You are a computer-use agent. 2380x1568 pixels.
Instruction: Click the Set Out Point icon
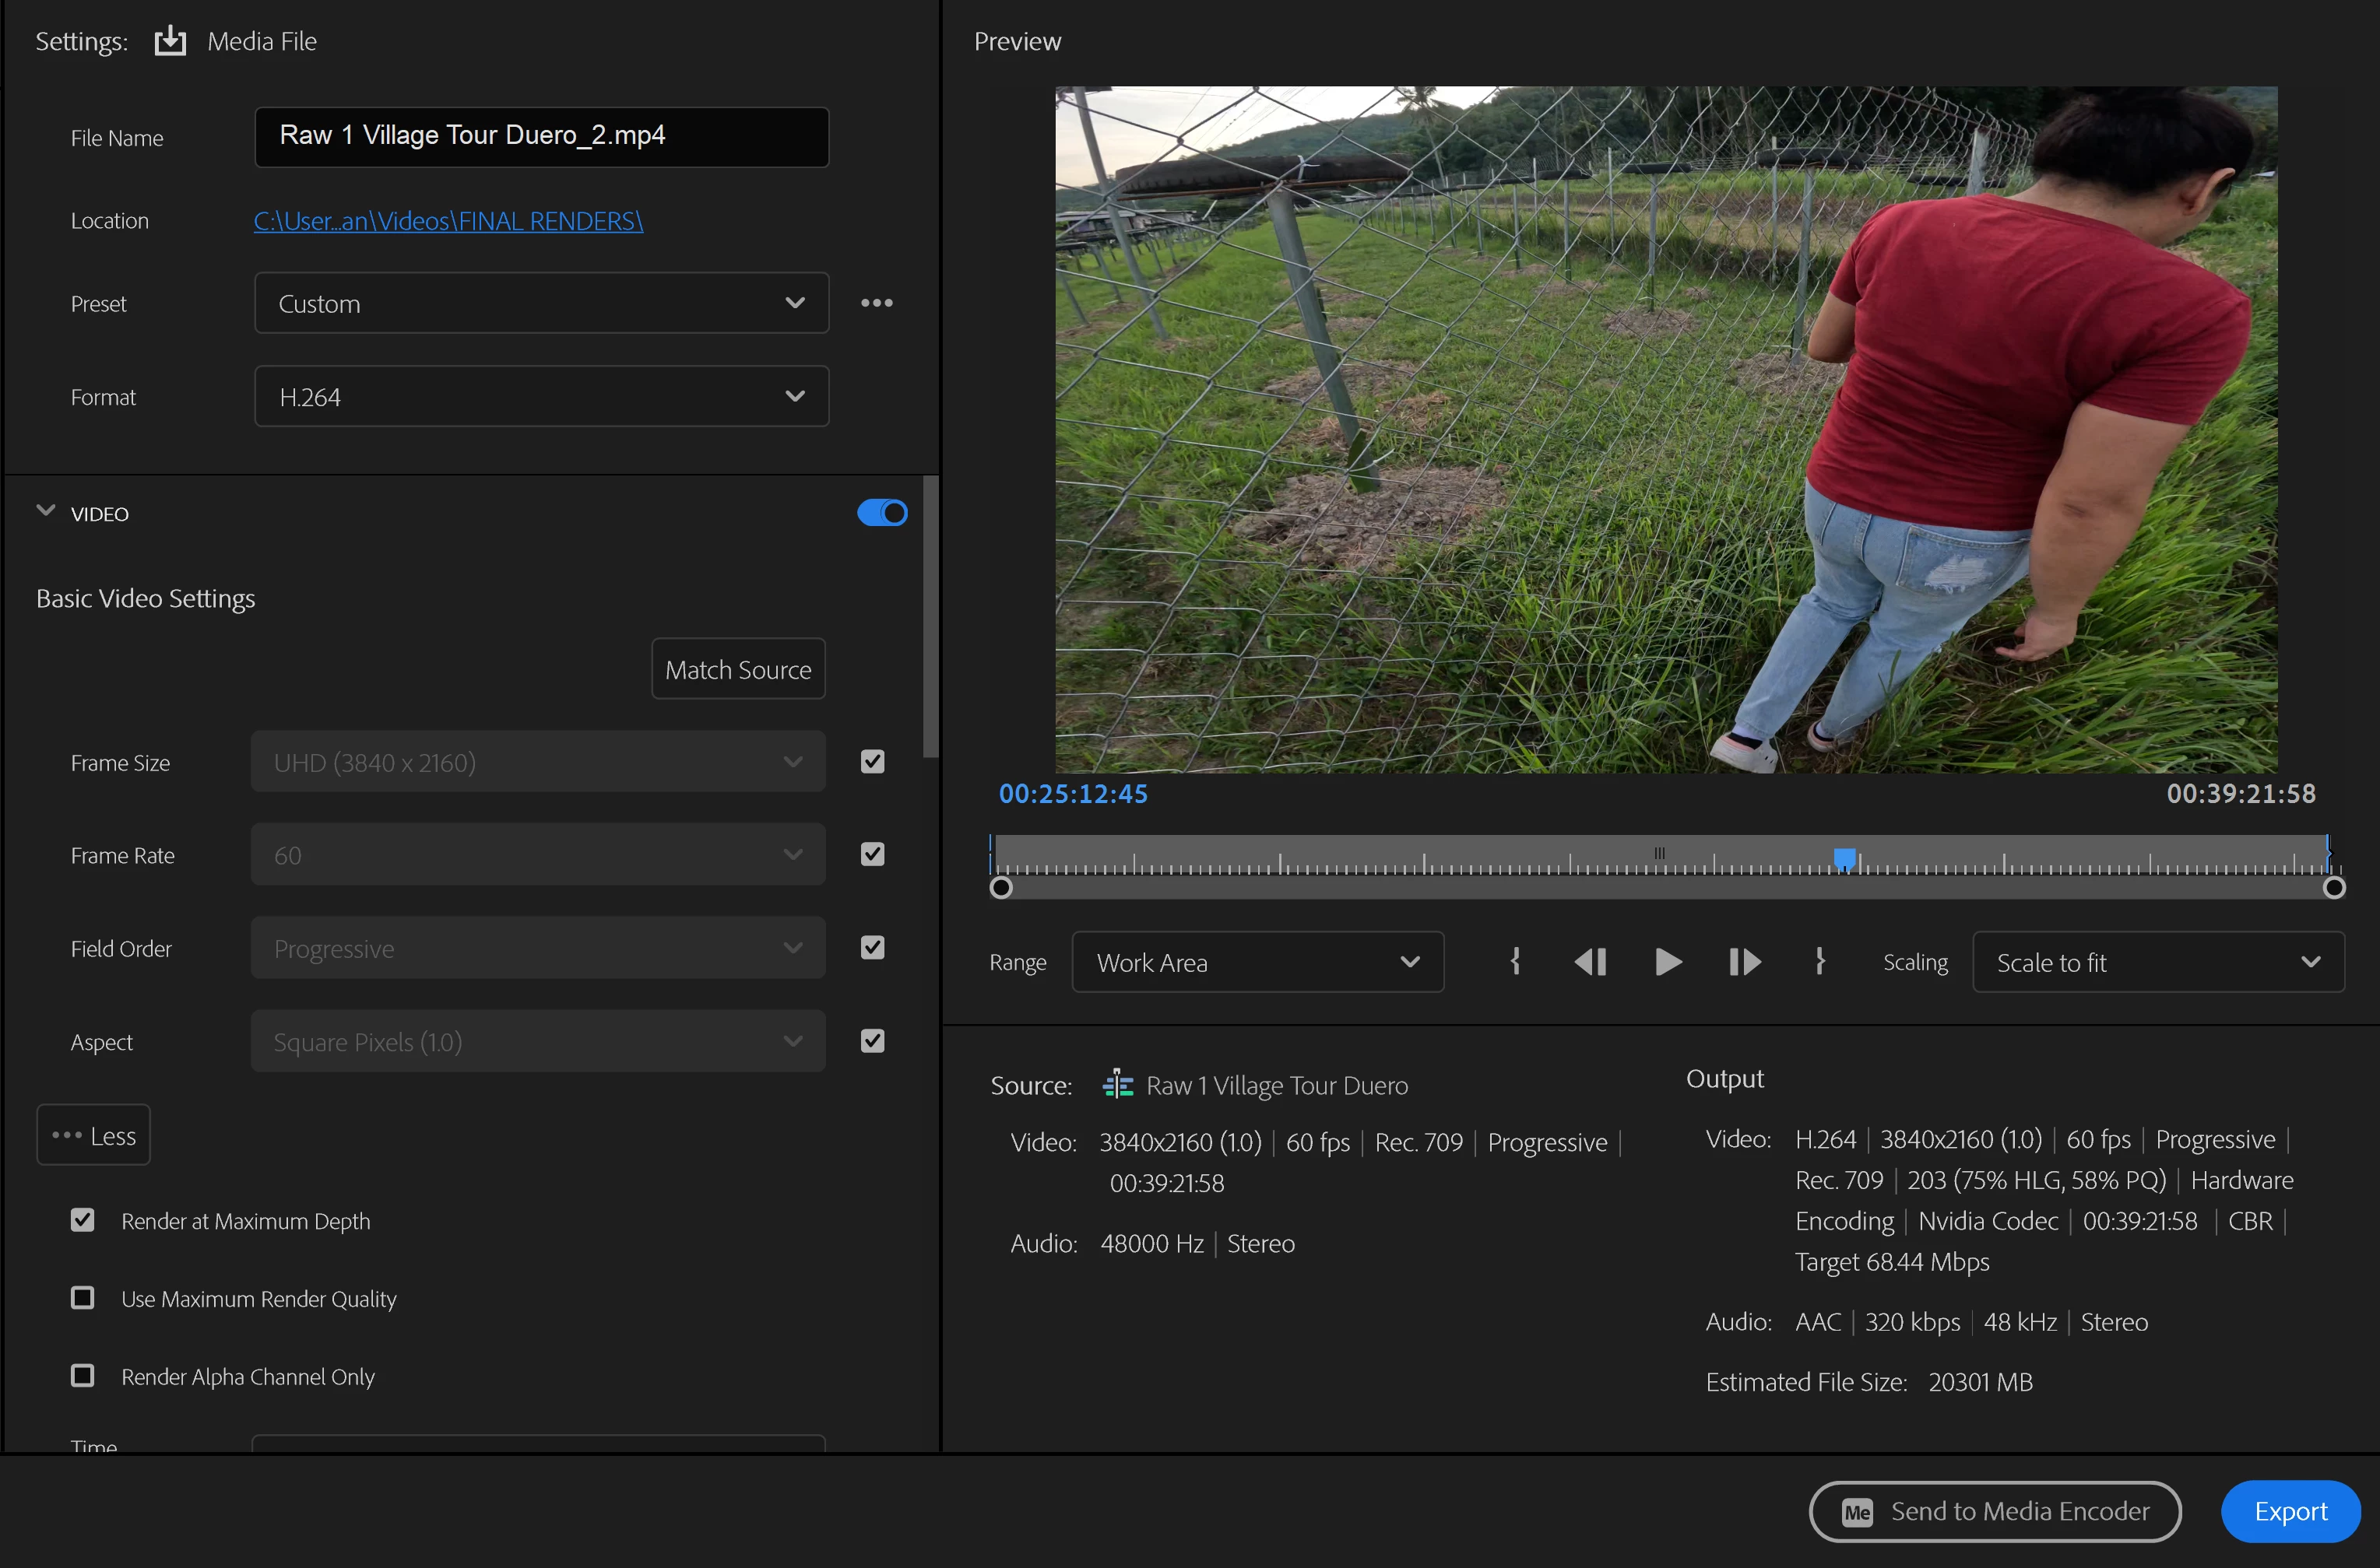coord(1819,962)
